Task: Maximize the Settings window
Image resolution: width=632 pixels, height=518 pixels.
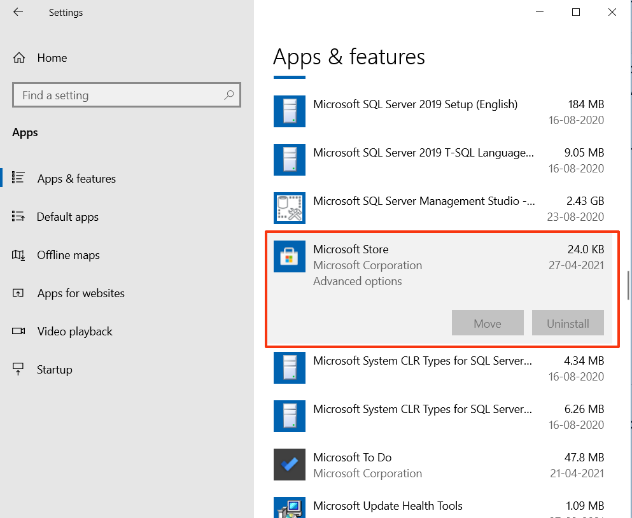Action: pyautogui.click(x=576, y=12)
